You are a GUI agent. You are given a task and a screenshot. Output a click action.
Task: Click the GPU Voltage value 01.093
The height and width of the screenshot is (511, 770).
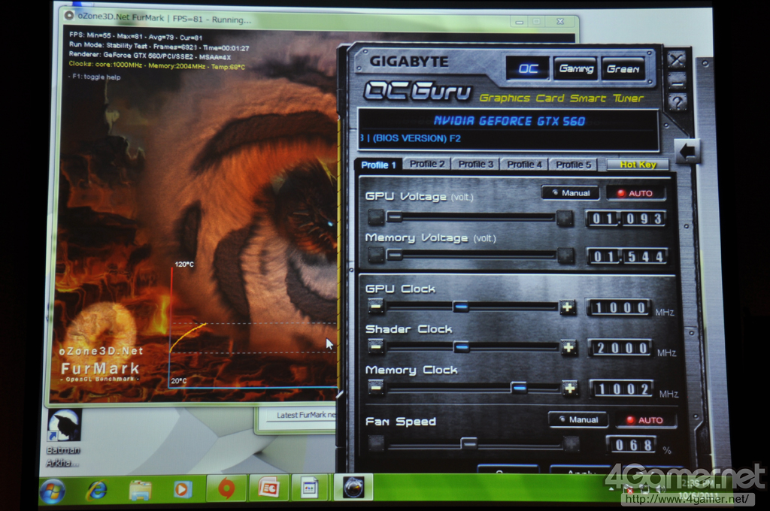(626, 219)
